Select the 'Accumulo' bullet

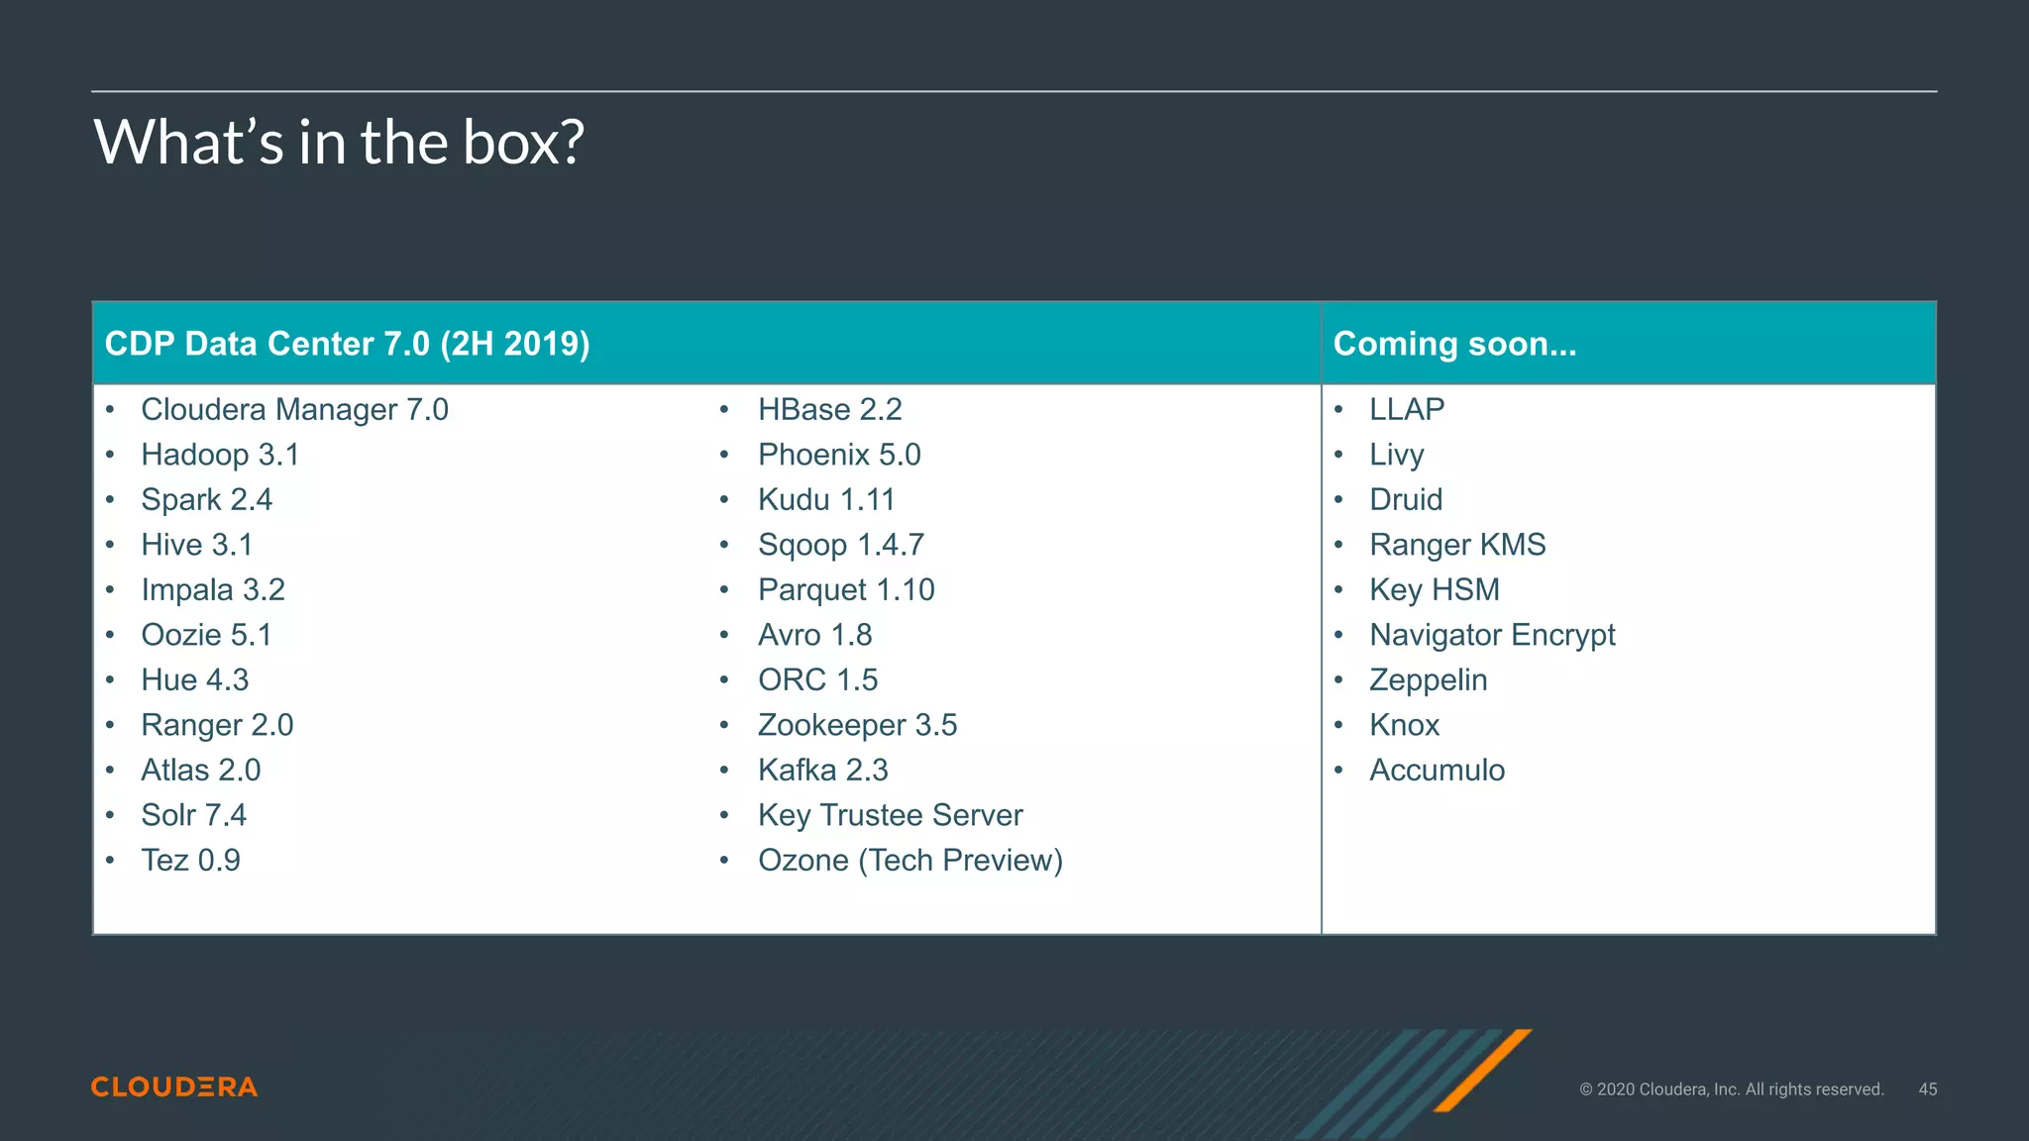1437,770
